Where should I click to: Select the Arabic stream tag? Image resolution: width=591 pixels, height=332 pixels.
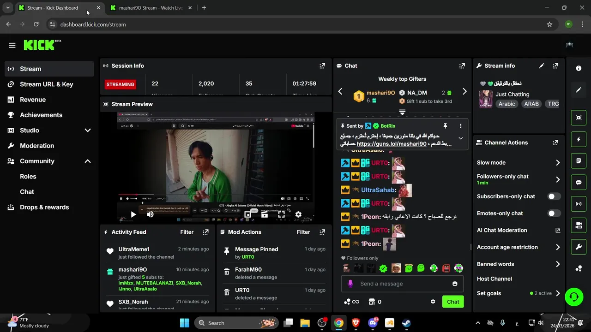tap(507, 104)
